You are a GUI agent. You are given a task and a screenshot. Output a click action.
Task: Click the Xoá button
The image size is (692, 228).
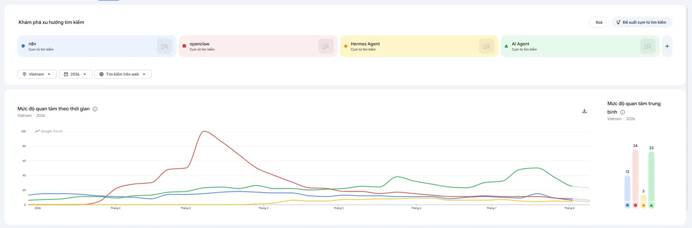pos(599,22)
